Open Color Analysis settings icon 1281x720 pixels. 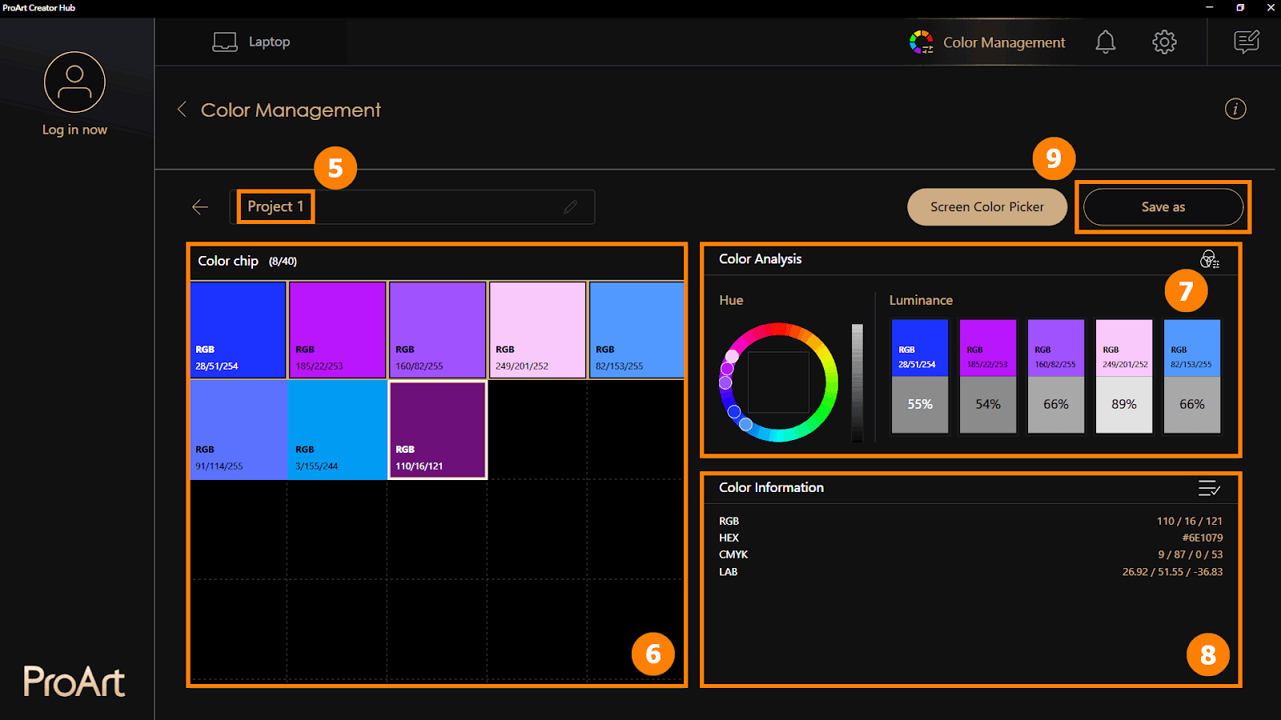[1209, 259]
